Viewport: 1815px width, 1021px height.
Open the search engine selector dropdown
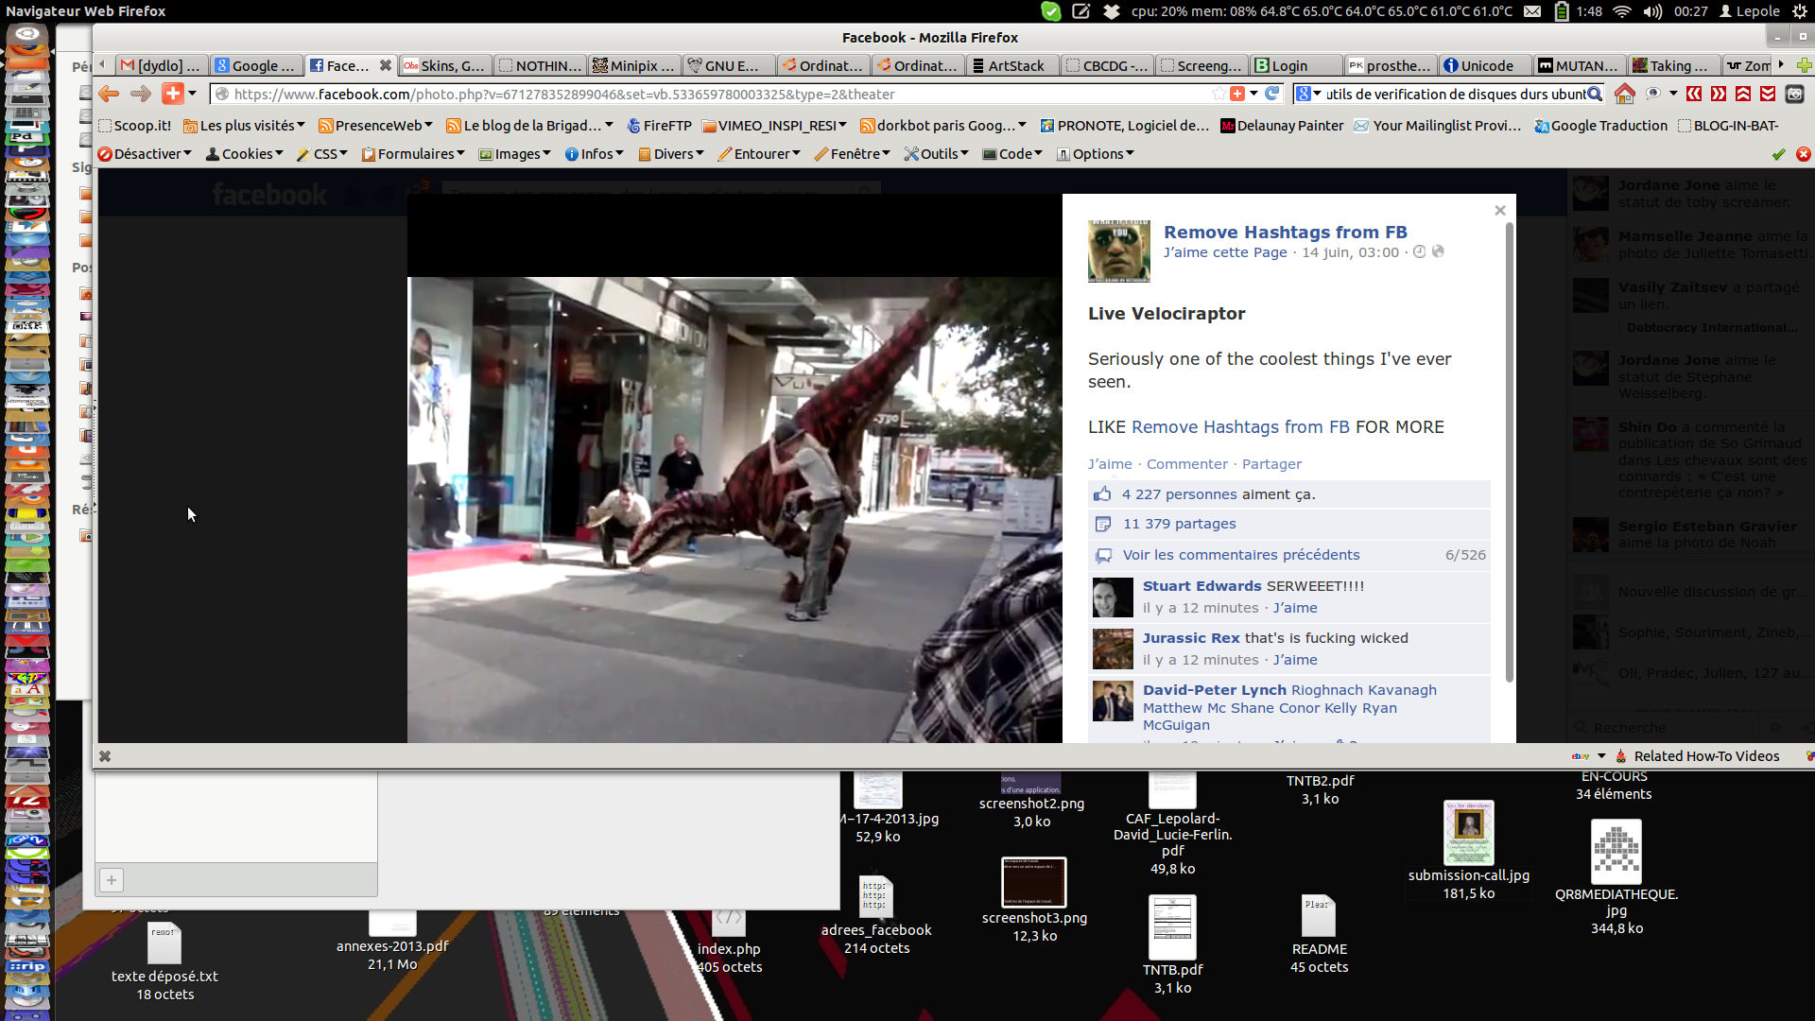click(x=1308, y=94)
